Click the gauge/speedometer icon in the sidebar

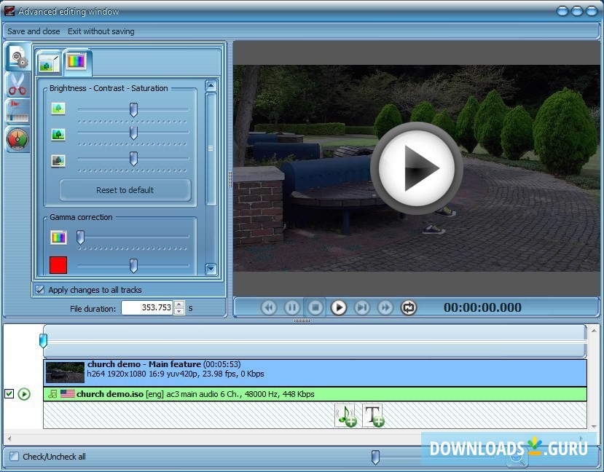(x=17, y=138)
